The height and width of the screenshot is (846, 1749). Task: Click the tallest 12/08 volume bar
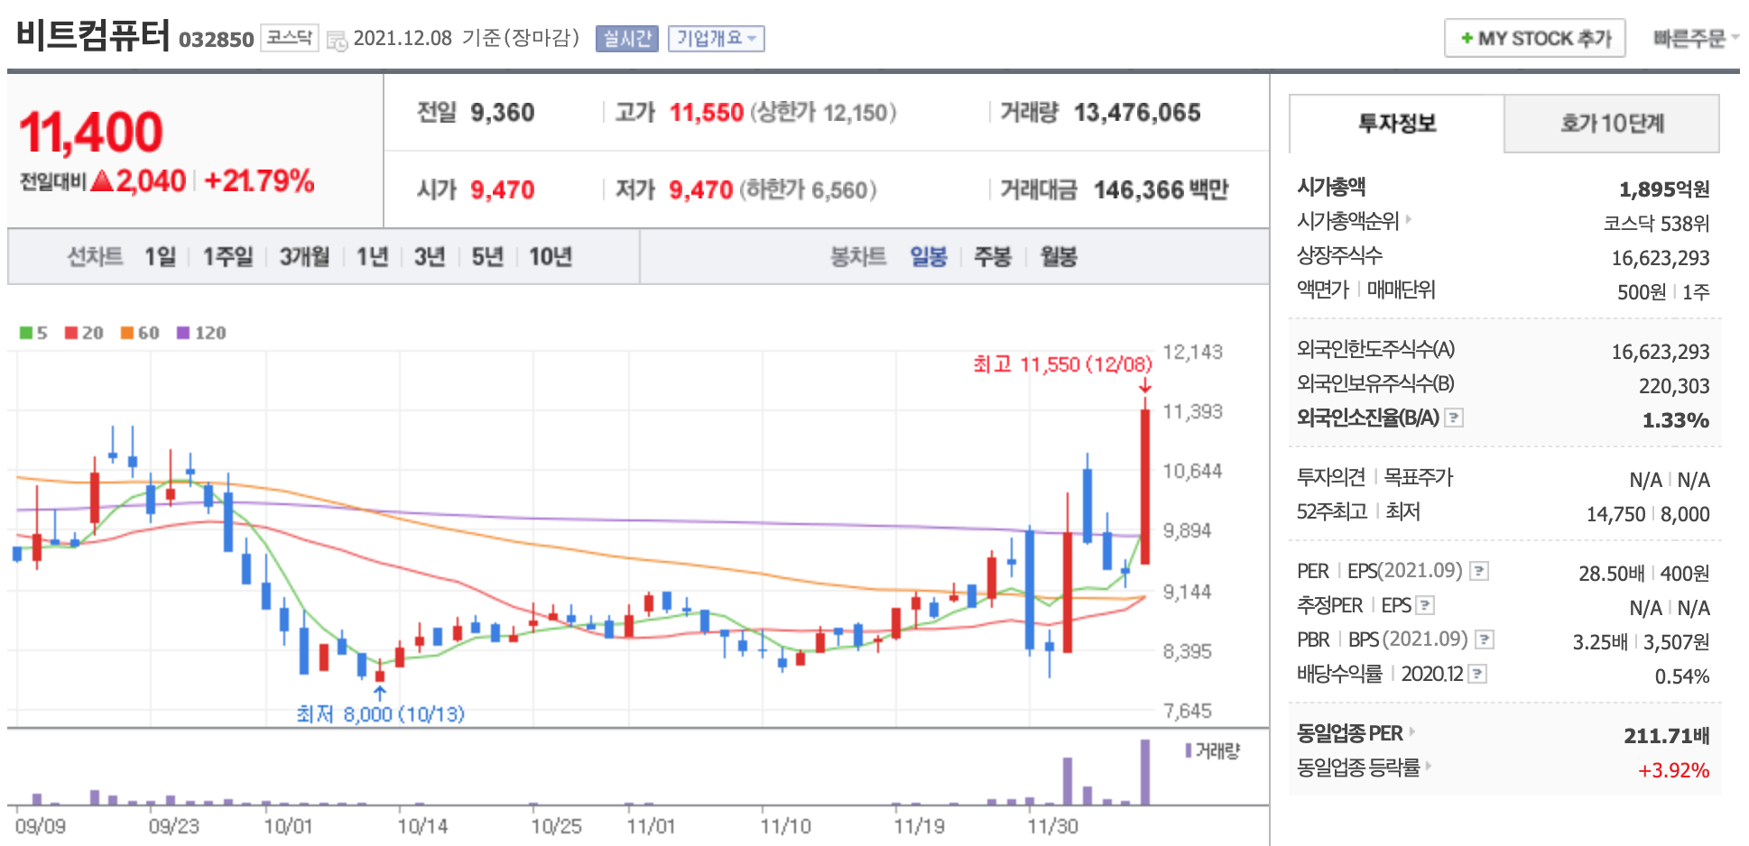[x=1145, y=772]
